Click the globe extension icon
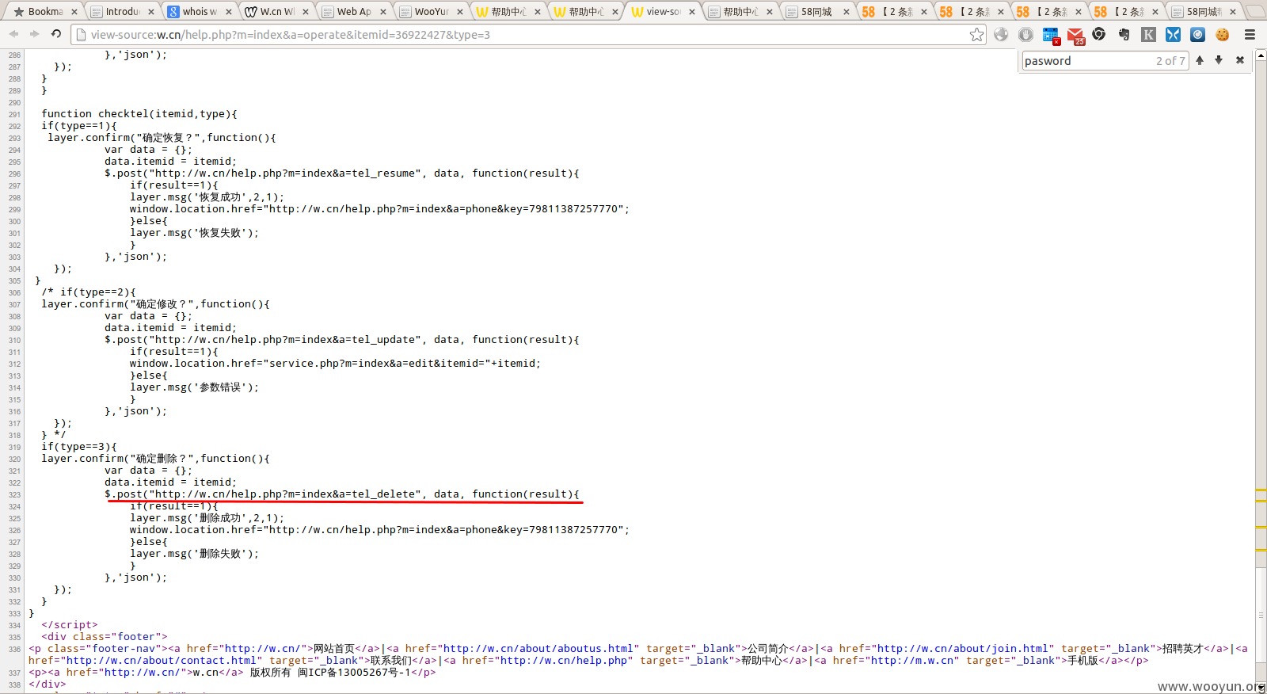This screenshot has width=1267, height=694. (1001, 34)
